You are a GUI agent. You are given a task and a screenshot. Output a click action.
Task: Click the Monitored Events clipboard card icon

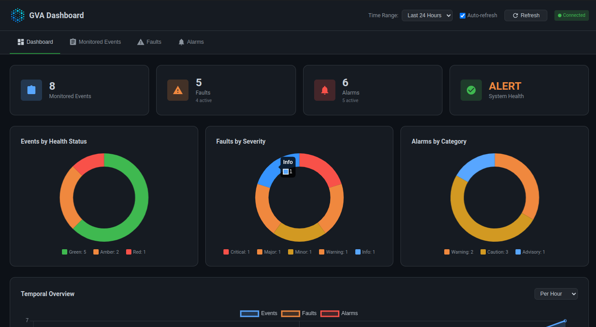point(31,90)
